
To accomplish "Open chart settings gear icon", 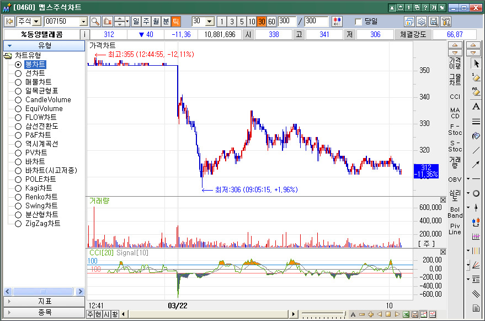I will pos(422,22).
